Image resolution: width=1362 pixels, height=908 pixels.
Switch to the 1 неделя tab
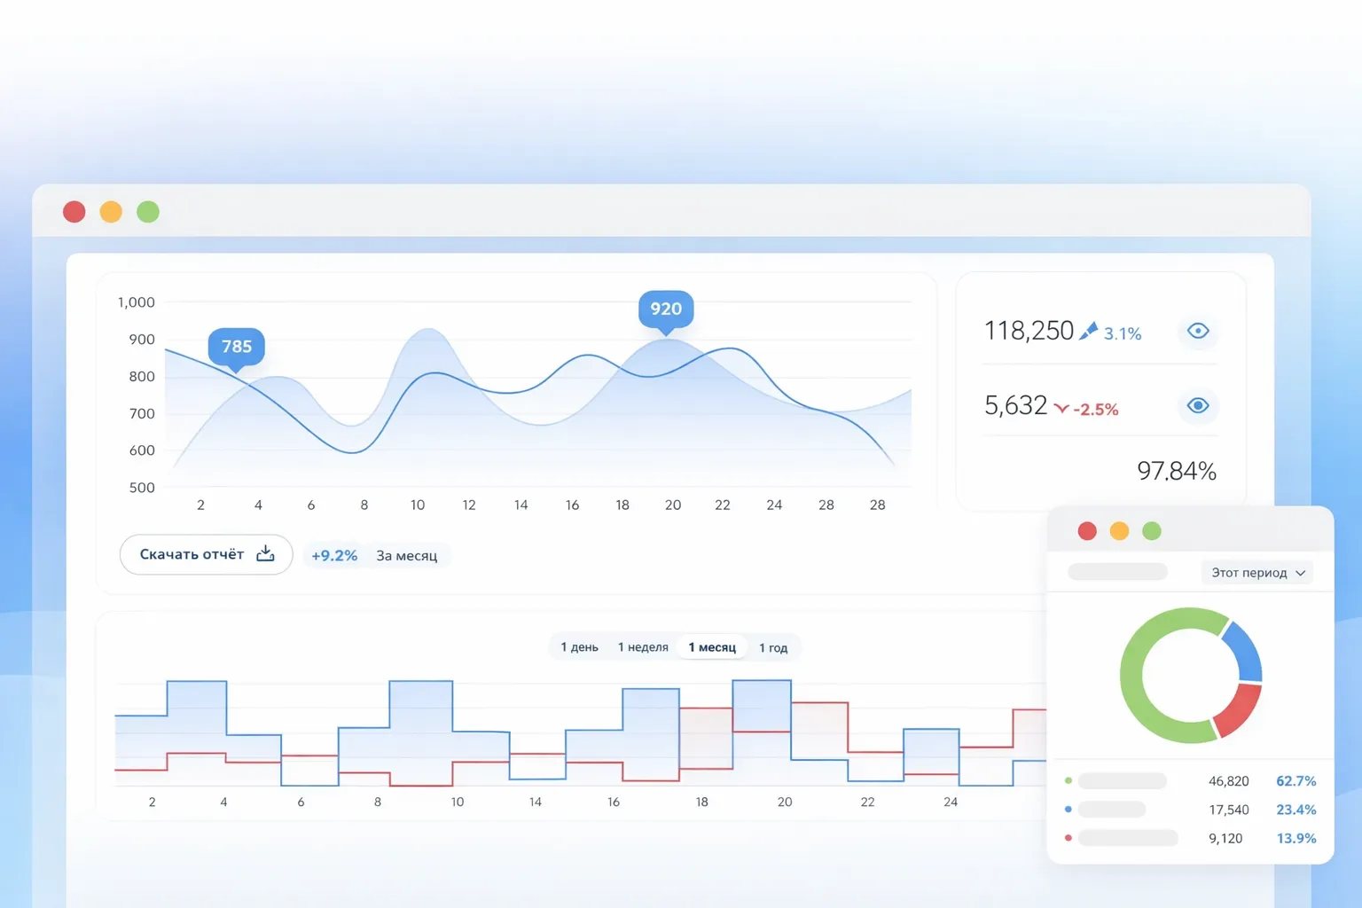(643, 647)
